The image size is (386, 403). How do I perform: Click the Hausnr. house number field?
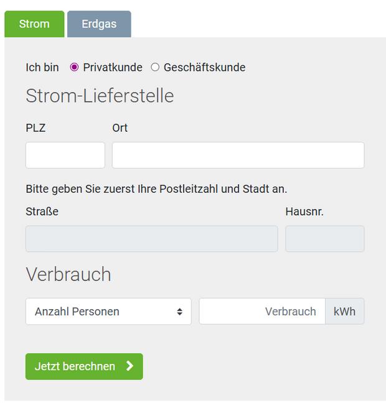324,239
